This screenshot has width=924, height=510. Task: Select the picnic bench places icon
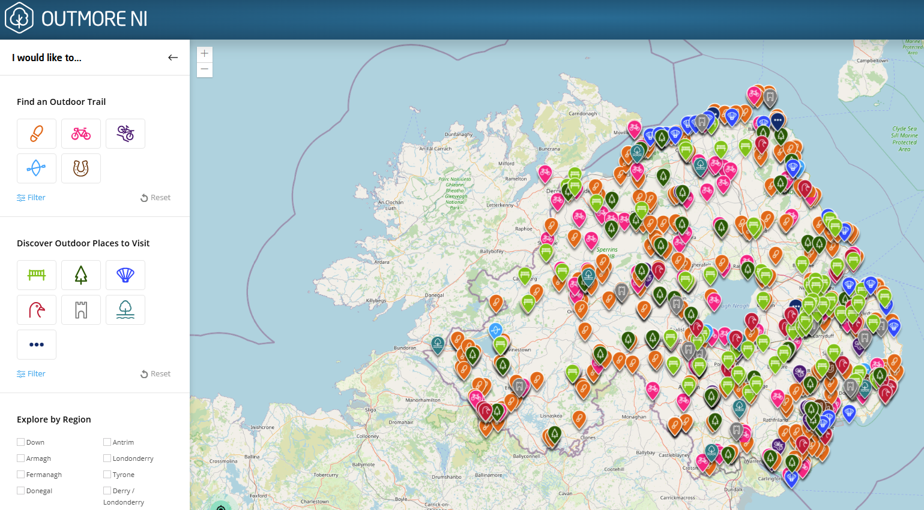(x=37, y=275)
